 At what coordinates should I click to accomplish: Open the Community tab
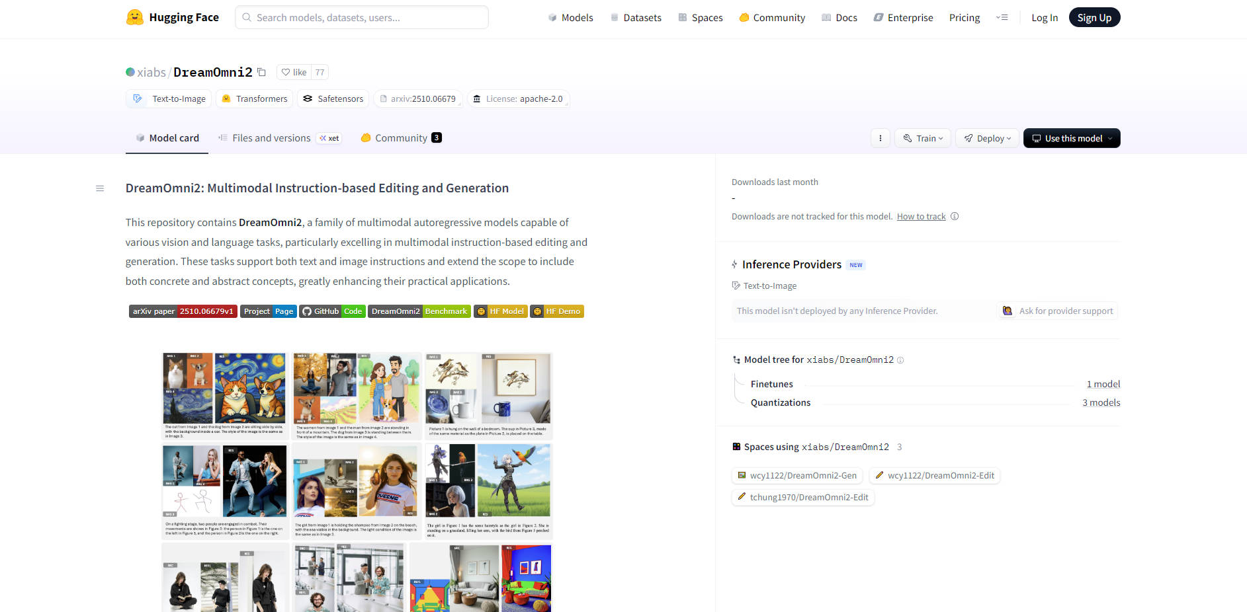(x=400, y=137)
